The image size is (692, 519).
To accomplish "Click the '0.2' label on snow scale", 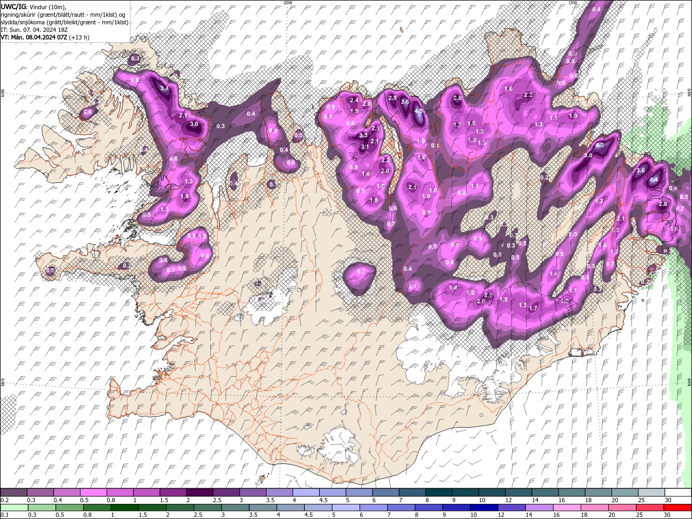I will coord(4,500).
